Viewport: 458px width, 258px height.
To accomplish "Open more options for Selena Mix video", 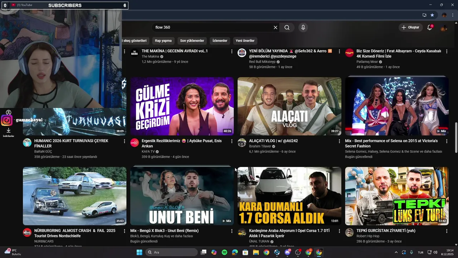I will point(447,141).
